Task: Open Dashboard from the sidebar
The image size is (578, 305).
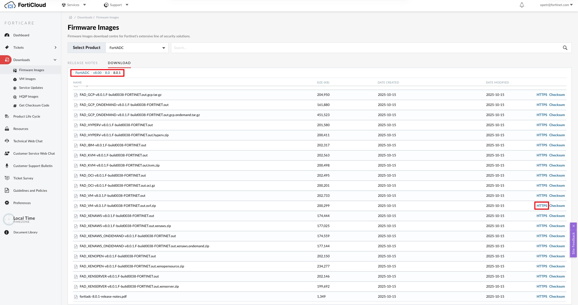Action: tap(21, 35)
